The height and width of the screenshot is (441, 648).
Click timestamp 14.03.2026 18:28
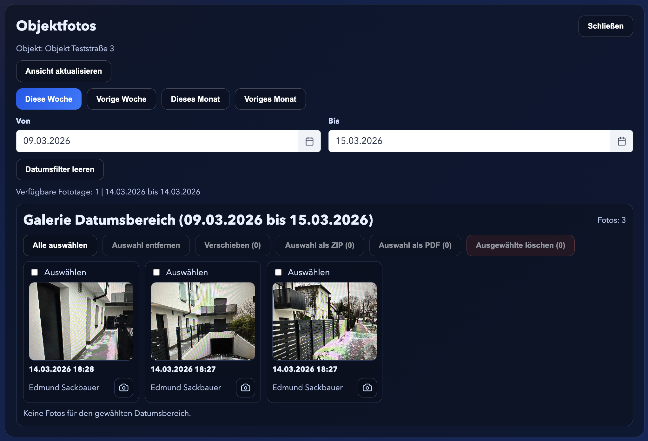coord(62,369)
